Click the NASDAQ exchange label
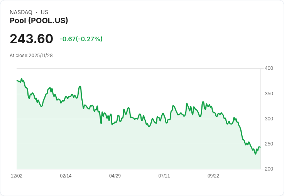The image size is (284, 196). pyautogui.click(x=21, y=12)
